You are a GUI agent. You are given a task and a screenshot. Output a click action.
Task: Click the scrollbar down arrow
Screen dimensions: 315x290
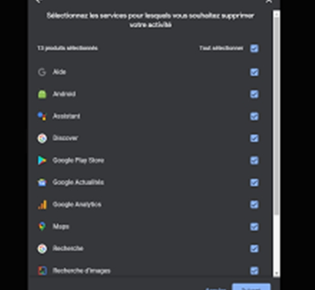pyautogui.click(x=276, y=274)
